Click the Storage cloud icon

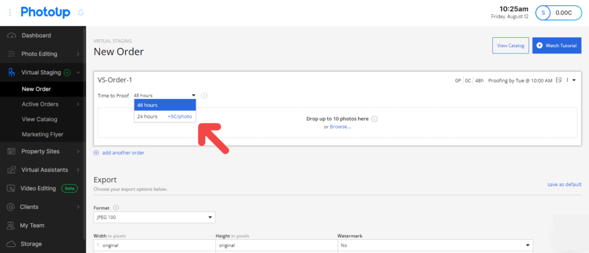click(x=12, y=244)
